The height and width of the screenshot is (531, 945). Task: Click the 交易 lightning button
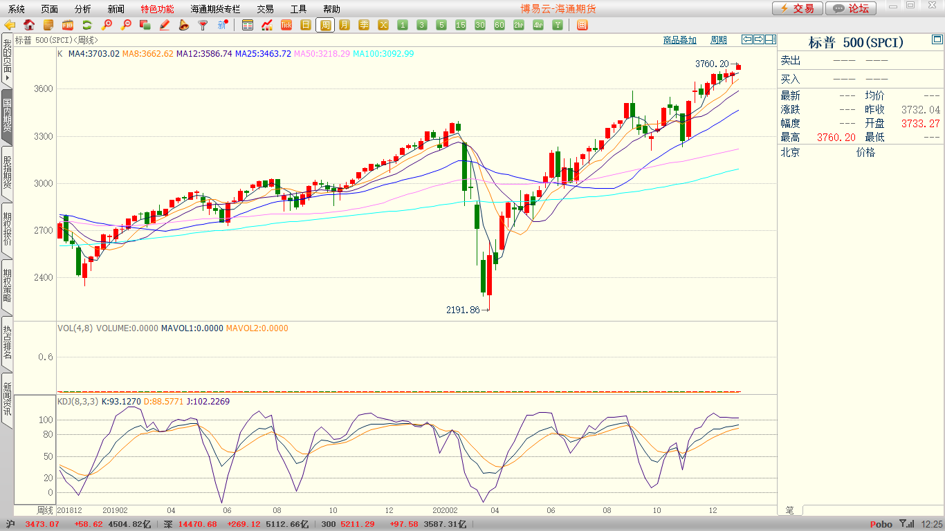tap(798, 8)
